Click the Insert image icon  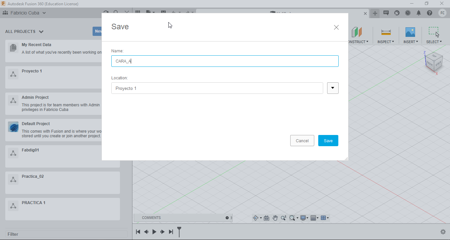(x=410, y=32)
